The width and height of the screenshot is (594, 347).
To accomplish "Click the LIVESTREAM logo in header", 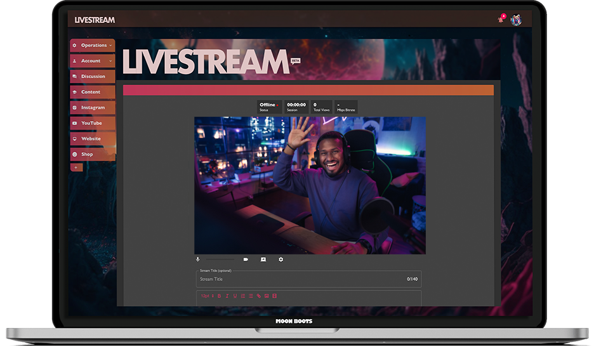I will click(x=95, y=20).
